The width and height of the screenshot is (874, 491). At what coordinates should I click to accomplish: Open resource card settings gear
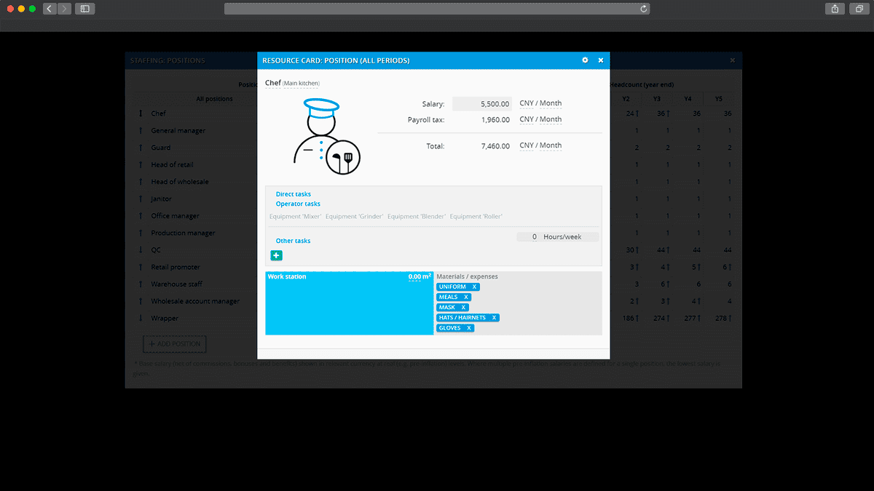tap(585, 60)
